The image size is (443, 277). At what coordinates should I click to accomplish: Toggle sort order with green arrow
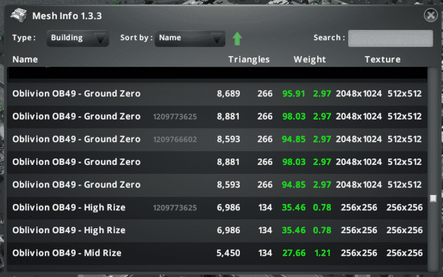click(237, 38)
